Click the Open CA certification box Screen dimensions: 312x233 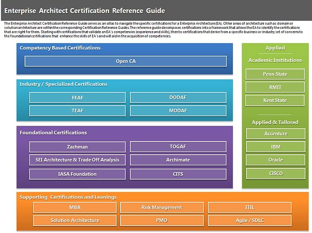point(126,61)
